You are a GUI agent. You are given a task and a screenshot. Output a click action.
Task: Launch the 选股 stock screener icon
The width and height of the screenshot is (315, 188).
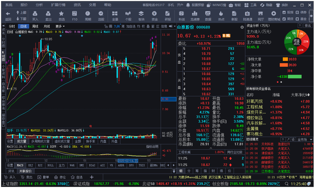tap(101, 15)
